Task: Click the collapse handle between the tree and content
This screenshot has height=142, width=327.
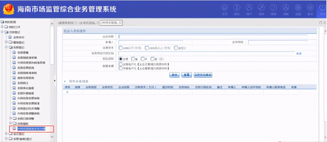Action: click(55, 80)
